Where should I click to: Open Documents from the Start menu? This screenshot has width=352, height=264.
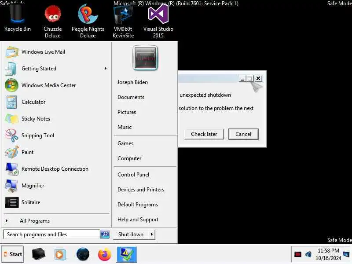[131, 97]
